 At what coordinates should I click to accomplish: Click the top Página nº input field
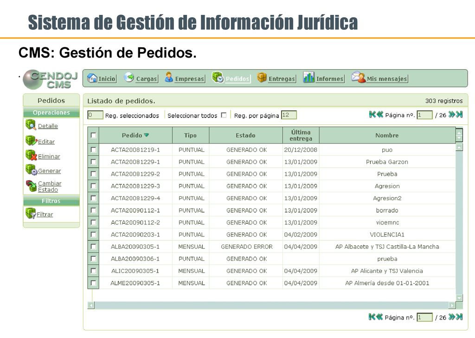[424, 115]
